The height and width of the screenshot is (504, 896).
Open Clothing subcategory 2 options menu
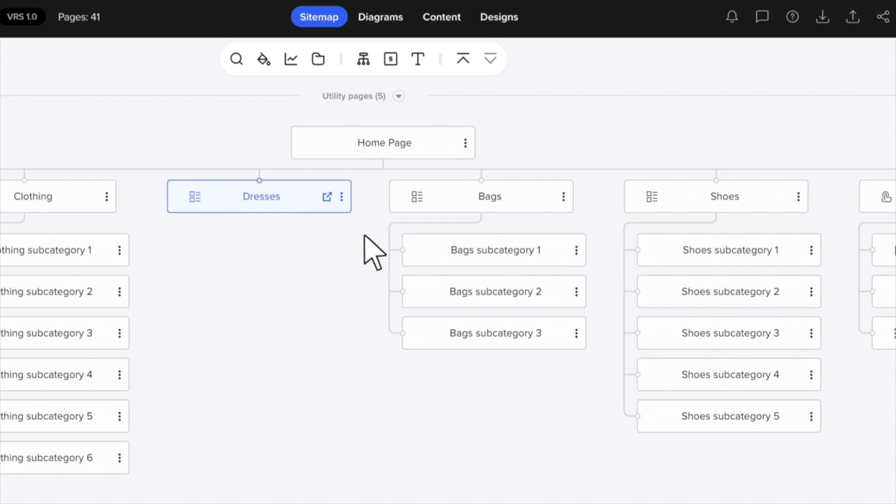click(120, 292)
